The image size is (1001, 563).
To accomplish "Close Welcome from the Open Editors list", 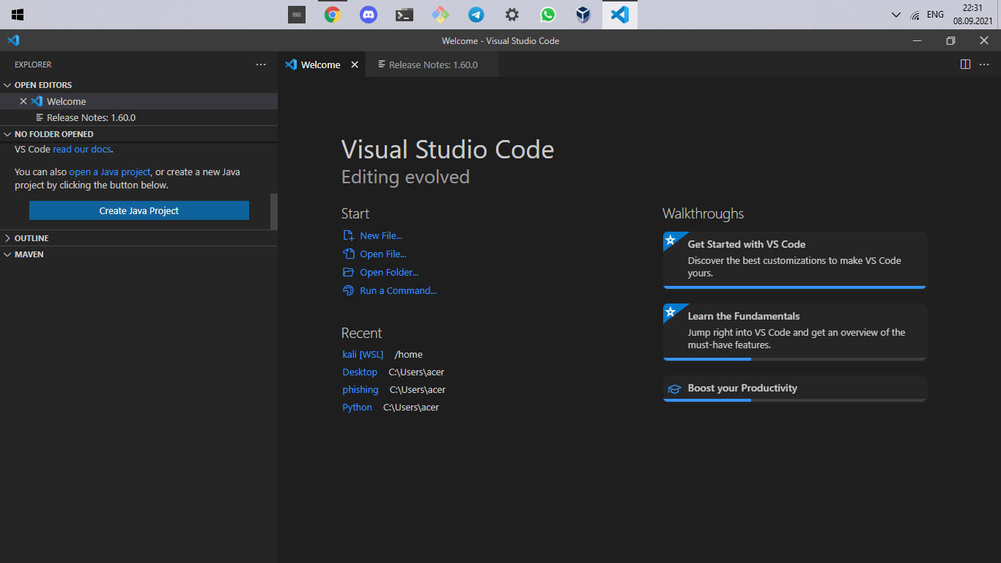I will (x=23, y=101).
